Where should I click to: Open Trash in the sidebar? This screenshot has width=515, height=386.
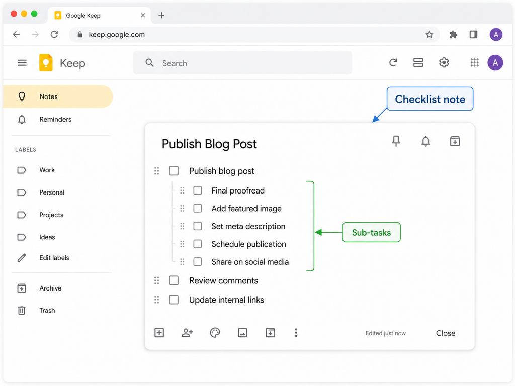pyautogui.click(x=58, y=310)
